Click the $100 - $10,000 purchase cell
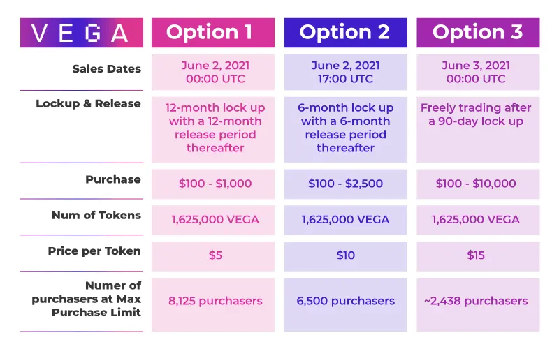 point(478,184)
